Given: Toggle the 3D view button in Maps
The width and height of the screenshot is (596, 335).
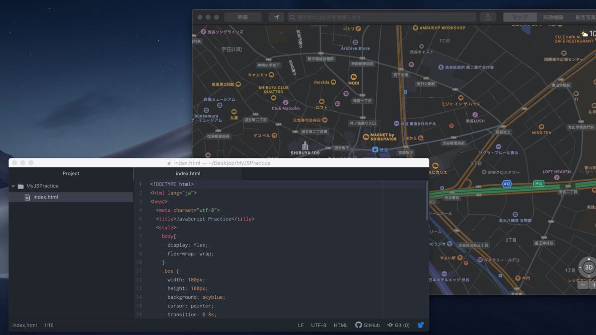Looking at the screenshot, I should click(589, 268).
